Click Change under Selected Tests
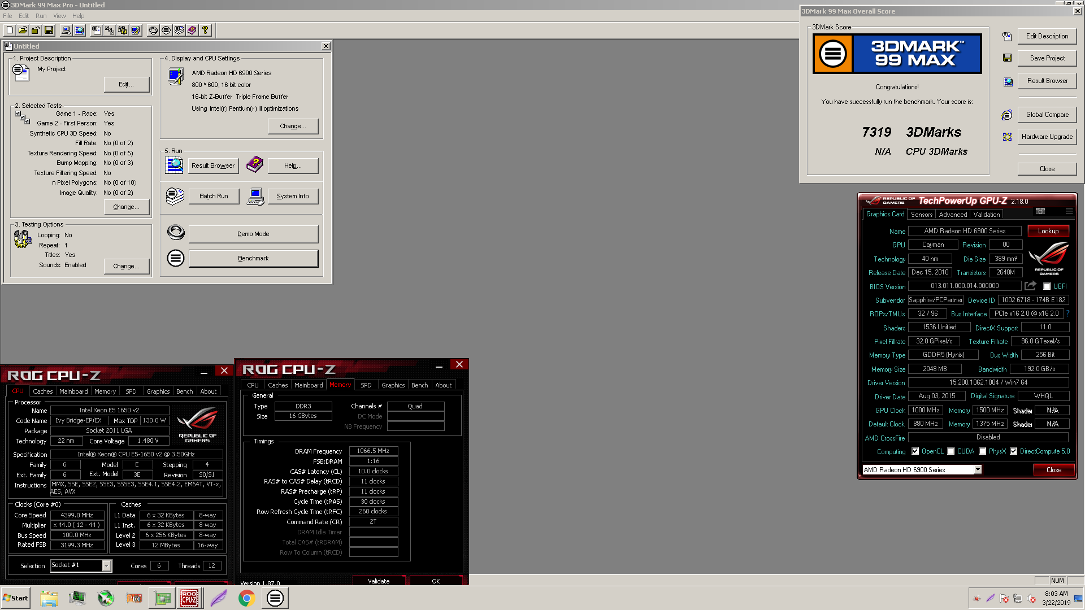This screenshot has width=1085, height=610. pyautogui.click(x=127, y=207)
